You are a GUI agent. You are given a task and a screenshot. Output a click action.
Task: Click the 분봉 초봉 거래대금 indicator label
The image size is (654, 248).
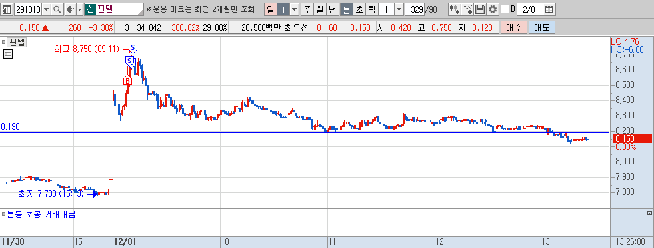pos(41,215)
